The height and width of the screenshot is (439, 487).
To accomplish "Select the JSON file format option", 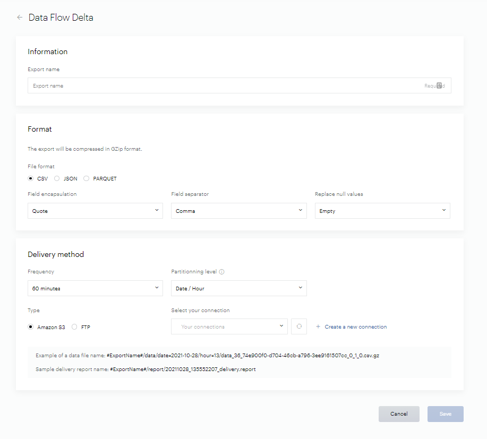I will (57, 179).
